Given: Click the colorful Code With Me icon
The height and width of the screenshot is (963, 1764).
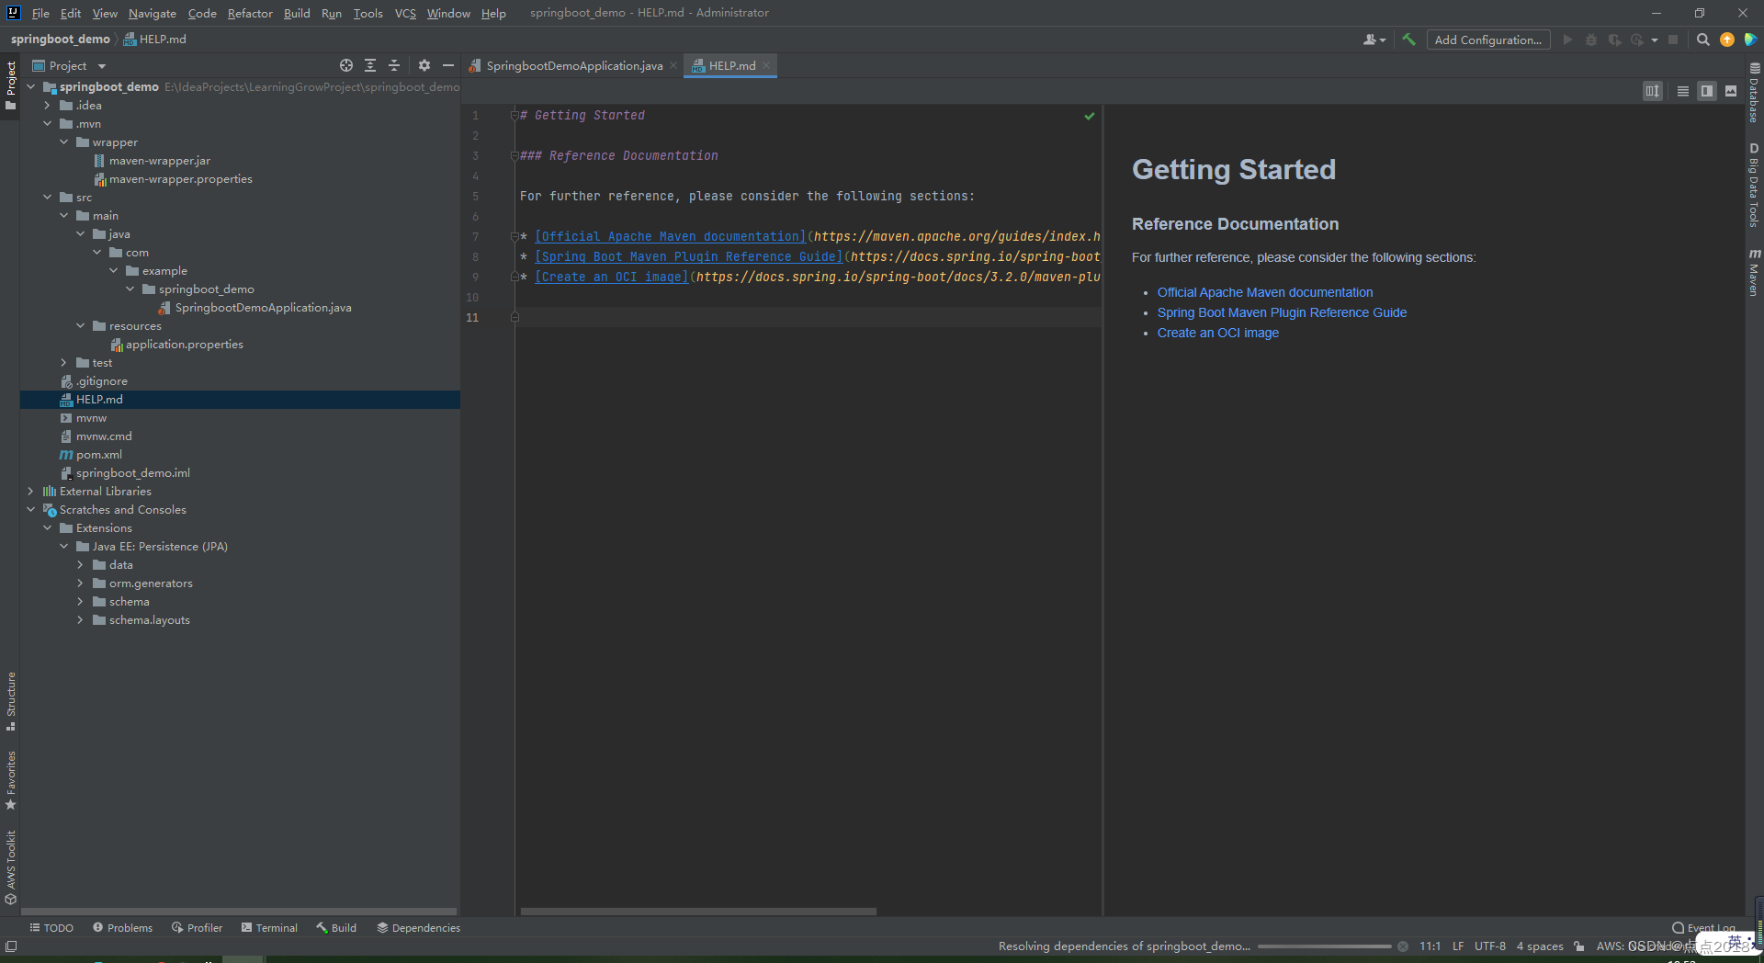Looking at the screenshot, I should click(1750, 40).
